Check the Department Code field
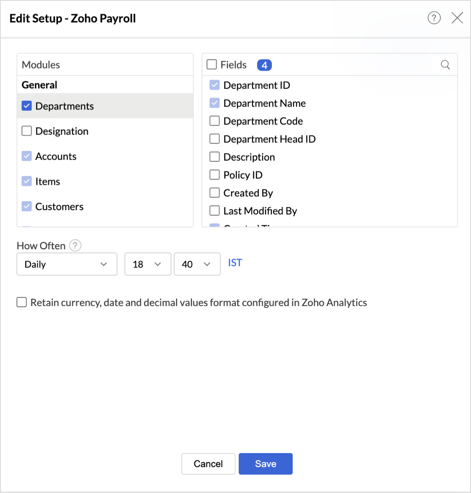This screenshot has width=471, height=493. [215, 121]
